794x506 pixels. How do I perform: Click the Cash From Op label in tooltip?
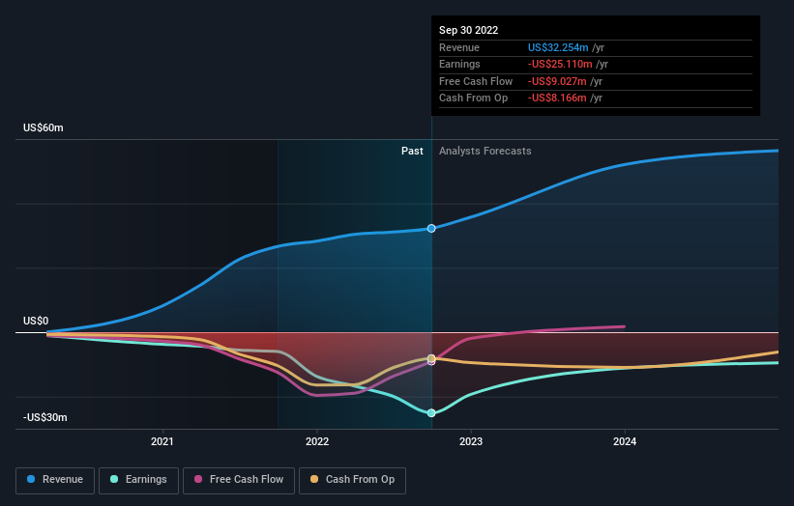click(x=474, y=98)
